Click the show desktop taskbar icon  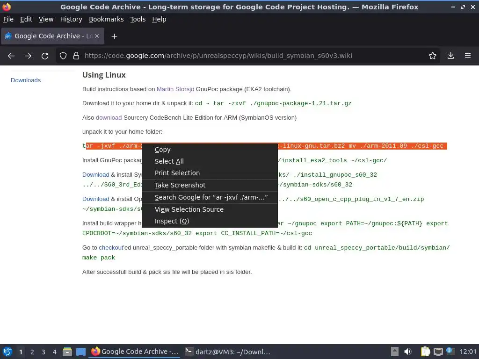tap(80, 352)
